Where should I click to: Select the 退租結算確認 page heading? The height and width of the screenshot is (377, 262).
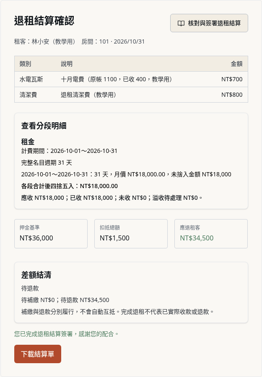(44, 21)
